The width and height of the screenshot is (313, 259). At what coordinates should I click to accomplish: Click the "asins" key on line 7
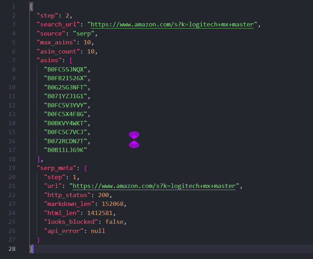[x=49, y=60]
